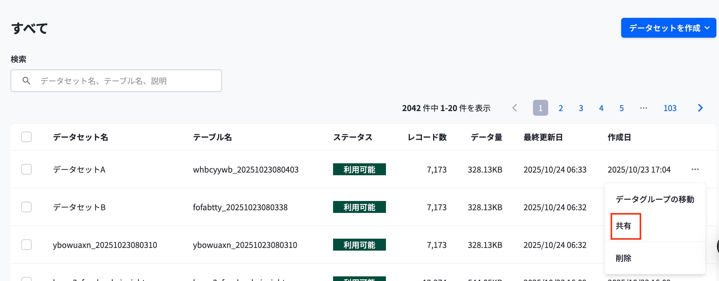The width and height of the screenshot is (719, 281).
Task: Click the 最終更新日 column header
Action: coord(543,137)
